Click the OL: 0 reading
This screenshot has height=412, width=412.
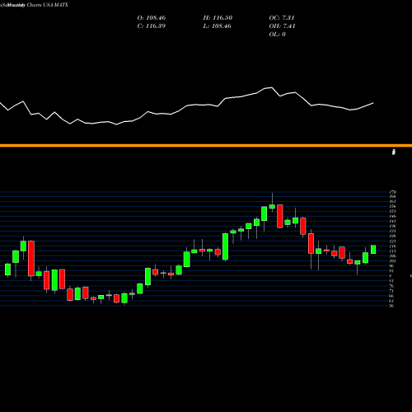pos(278,35)
